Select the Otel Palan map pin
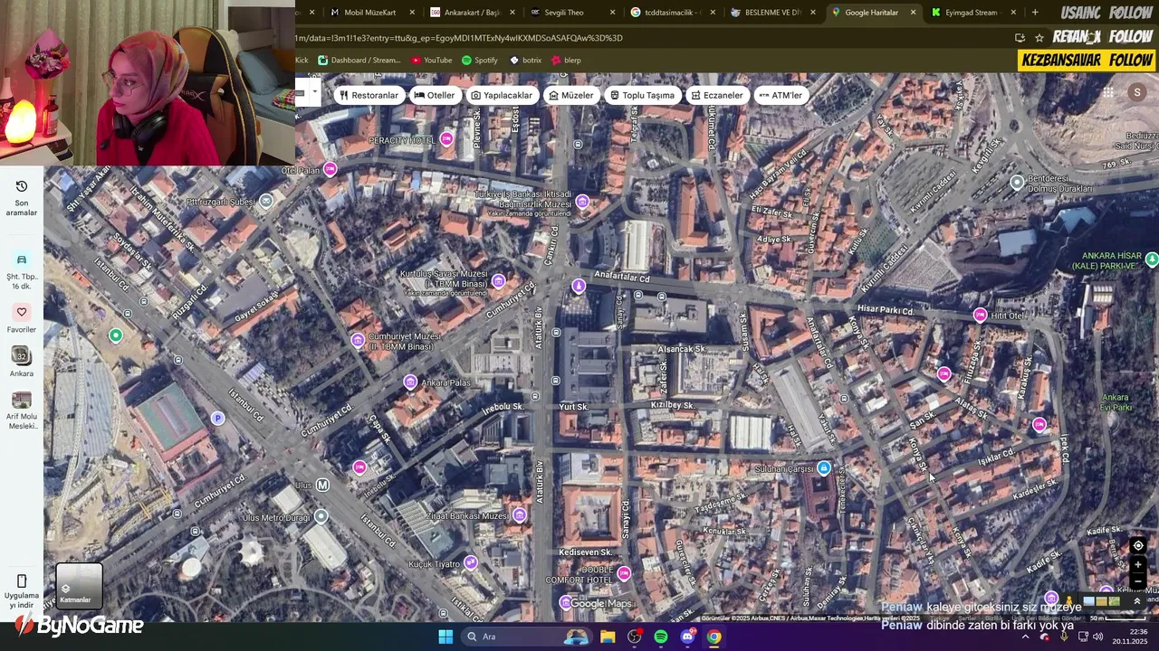The width and height of the screenshot is (1159, 651). [330, 169]
